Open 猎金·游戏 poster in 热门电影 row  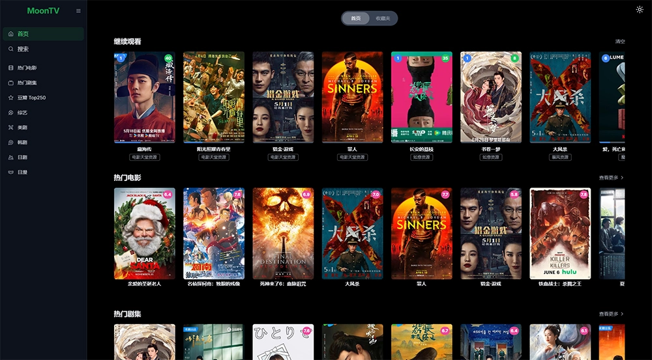(x=491, y=233)
